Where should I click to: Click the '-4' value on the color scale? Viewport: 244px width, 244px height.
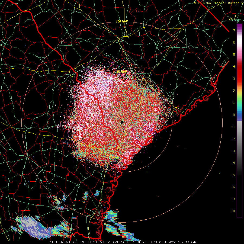(x=233, y=163)
